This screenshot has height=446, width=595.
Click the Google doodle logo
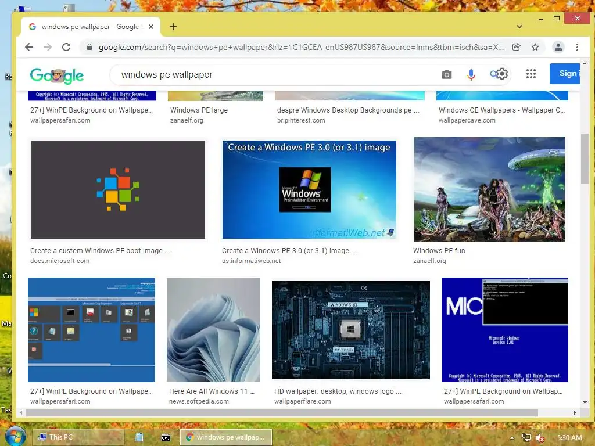[x=57, y=76]
